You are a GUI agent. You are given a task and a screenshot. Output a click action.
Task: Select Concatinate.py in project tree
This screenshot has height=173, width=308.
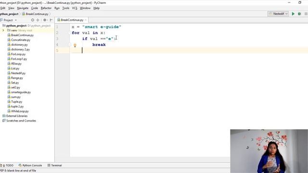(21, 40)
